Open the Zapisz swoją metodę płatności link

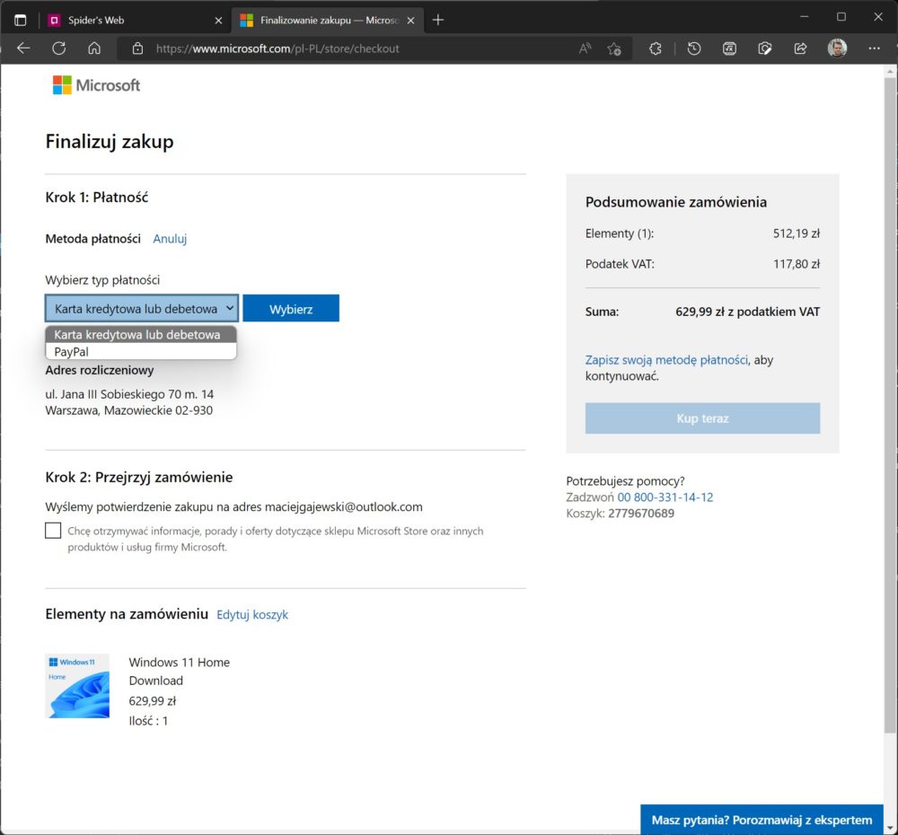point(666,360)
